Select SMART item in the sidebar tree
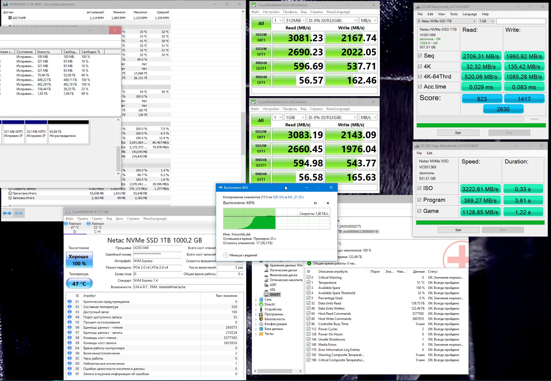Screen dimensions: 551x381 pos(274,295)
